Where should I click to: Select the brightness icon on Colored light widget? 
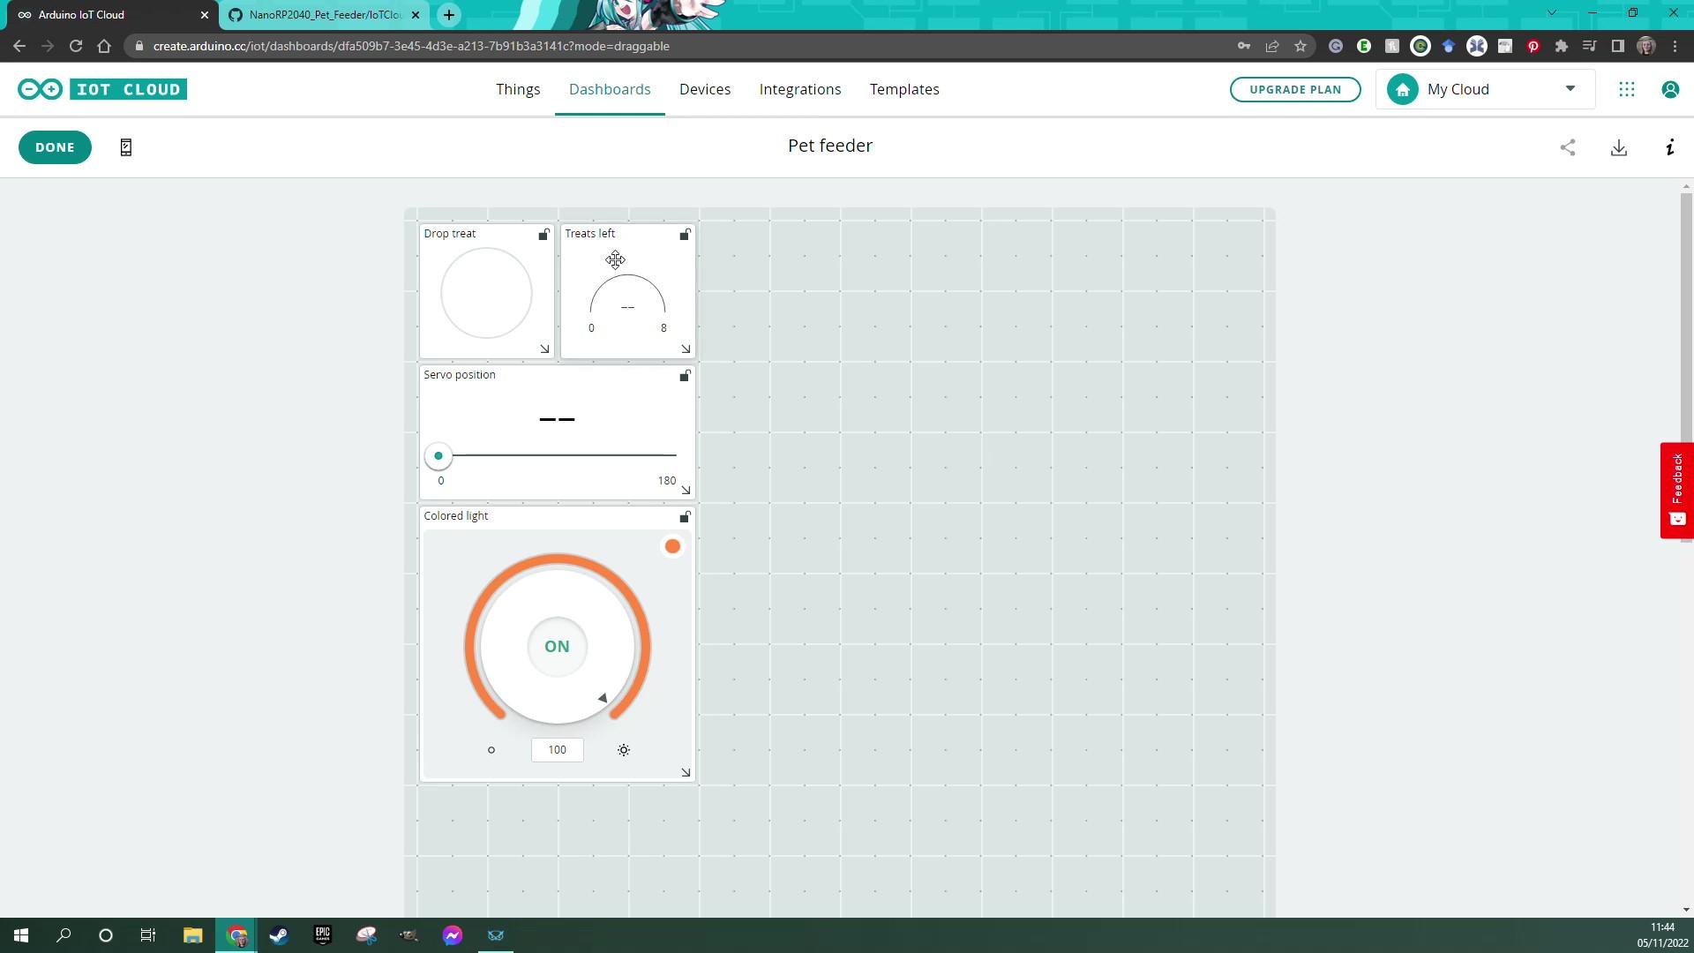pyautogui.click(x=624, y=749)
